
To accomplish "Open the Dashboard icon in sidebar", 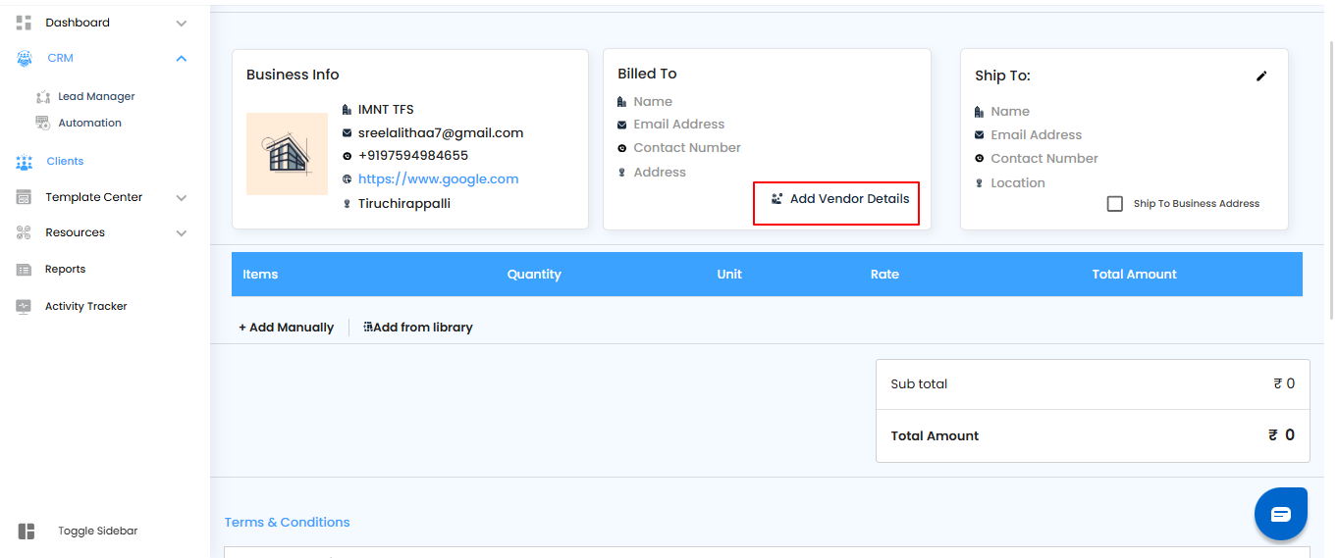I will click(x=25, y=23).
